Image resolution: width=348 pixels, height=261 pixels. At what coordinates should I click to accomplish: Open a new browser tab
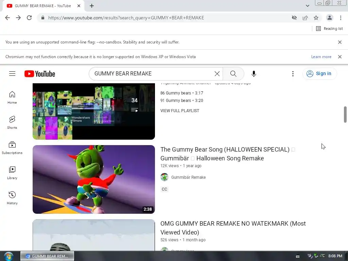pyautogui.click(x=92, y=6)
